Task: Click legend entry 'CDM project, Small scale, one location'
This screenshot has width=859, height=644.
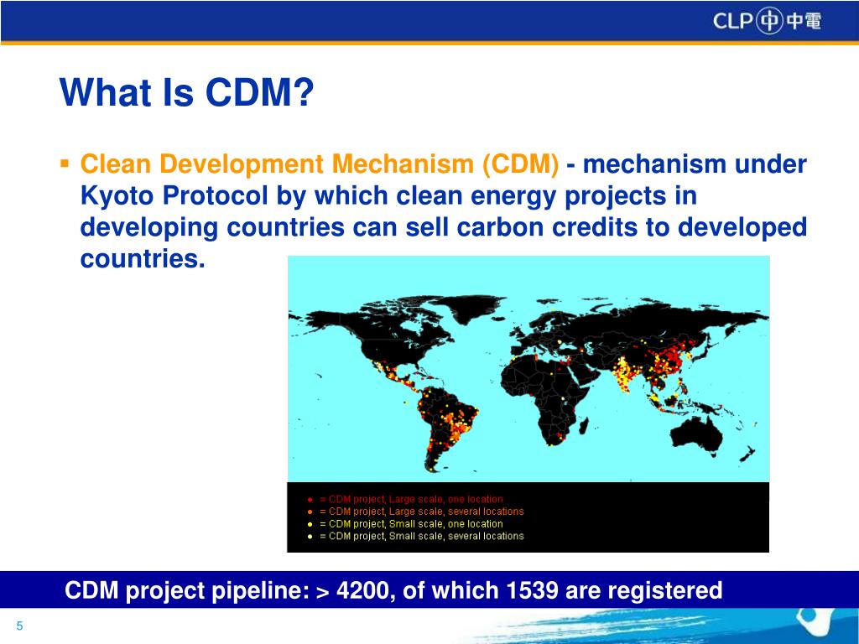Action: tap(411, 523)
